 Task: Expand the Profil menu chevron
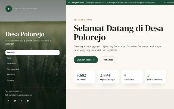pyautogui.click(x=57, y=58)
